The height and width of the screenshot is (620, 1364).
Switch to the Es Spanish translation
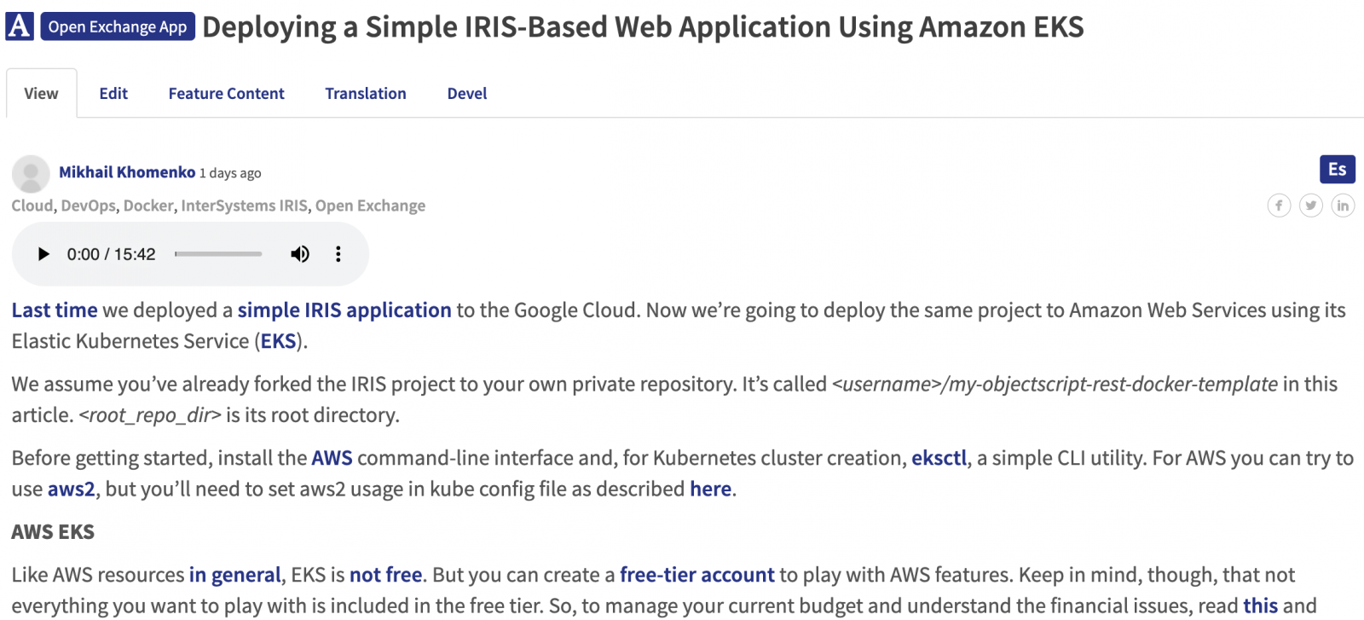pos(1337,169)
